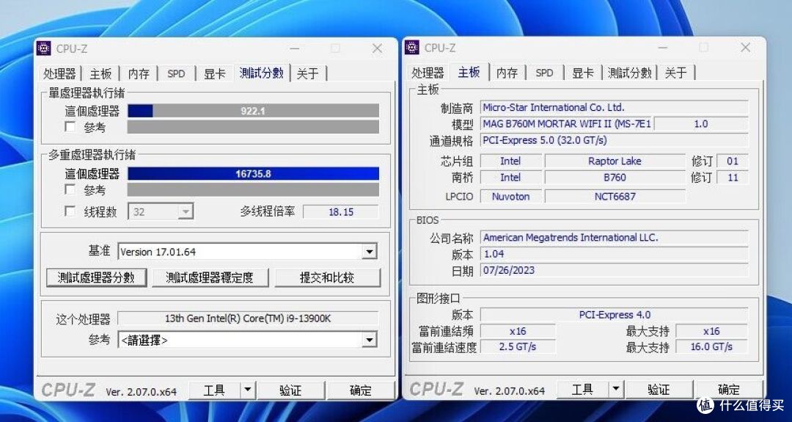Switch to 处理器 tab in right window

428,73
